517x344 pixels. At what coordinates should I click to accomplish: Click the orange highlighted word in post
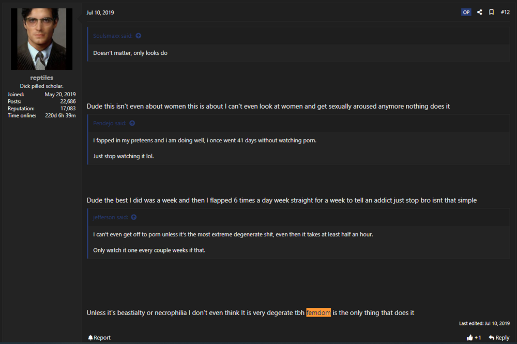318,312
